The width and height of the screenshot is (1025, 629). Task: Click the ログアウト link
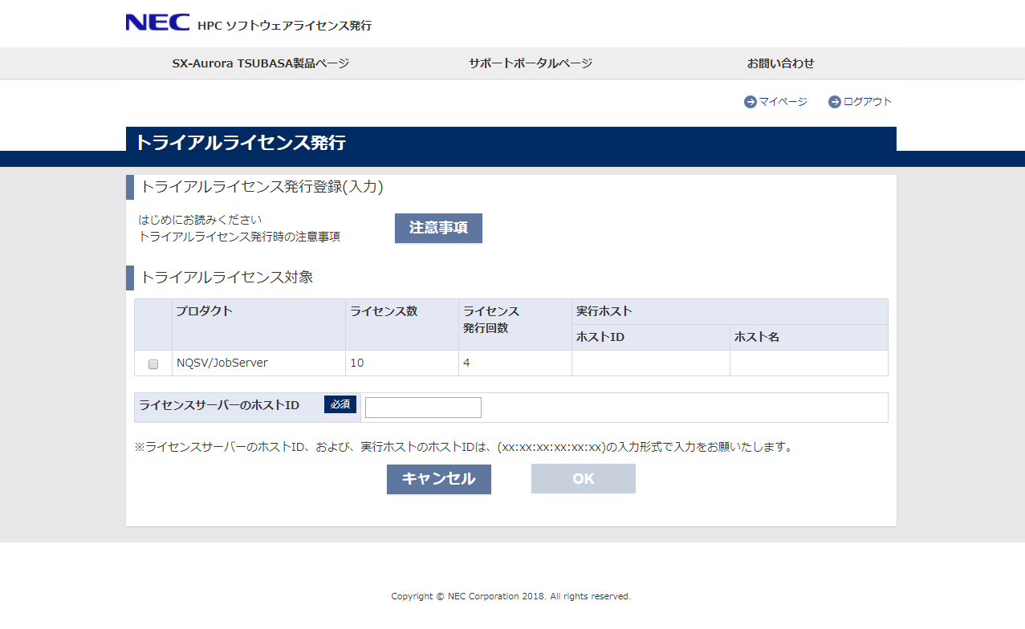[x=868, y=102]
